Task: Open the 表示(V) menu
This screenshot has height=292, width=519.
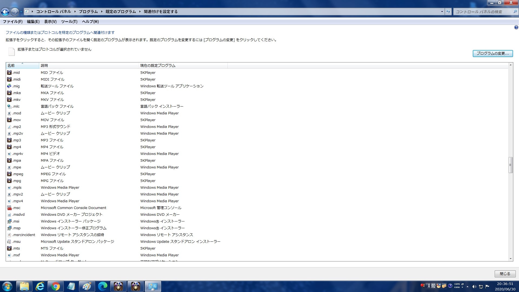Action: (51, 22)
